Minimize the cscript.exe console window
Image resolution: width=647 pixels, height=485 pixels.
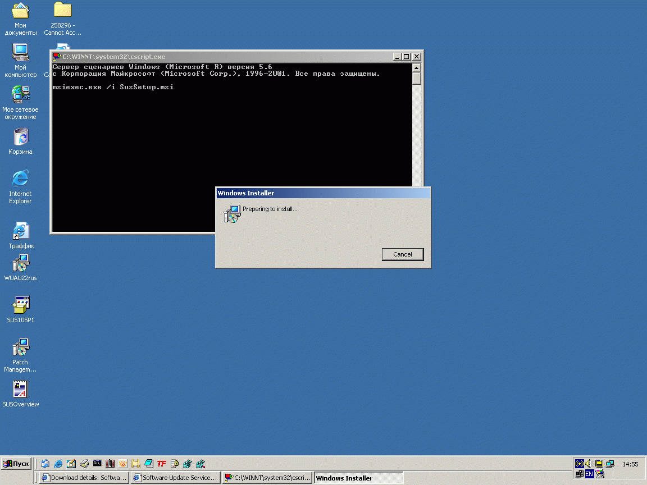(x=397, y=57)
